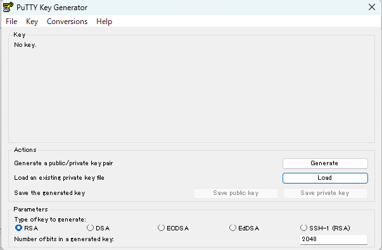Click the 'PuTTY Key Generator' title text
This screenshot has height=250, width=382.
pyautogui.click(x=52, y=8)
